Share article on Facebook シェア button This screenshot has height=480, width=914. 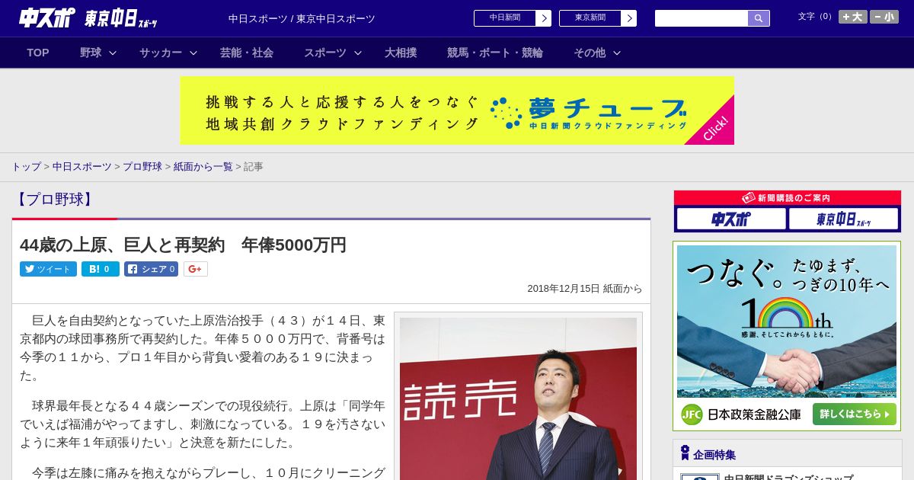pyautogui.click(x=152, y=269)
